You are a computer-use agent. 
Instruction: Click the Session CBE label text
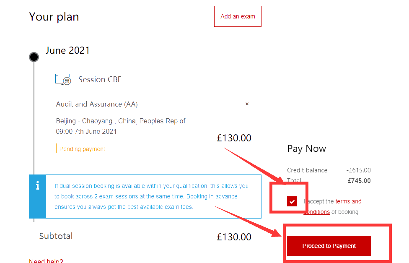100,79
